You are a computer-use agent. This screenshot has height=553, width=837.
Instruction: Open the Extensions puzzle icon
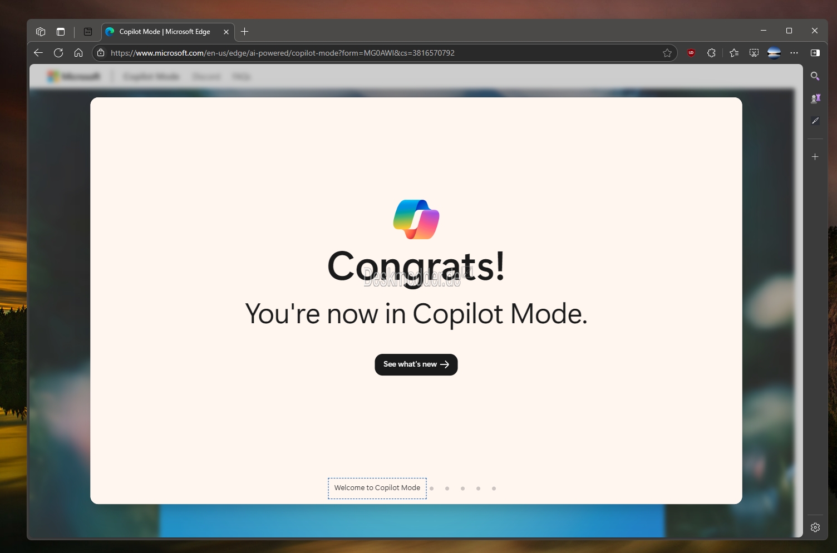[x=711, y=53]
